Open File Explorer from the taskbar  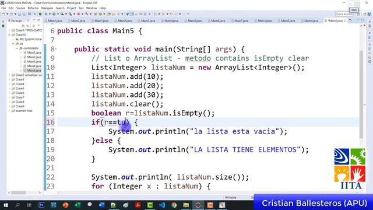coord(186,205)
